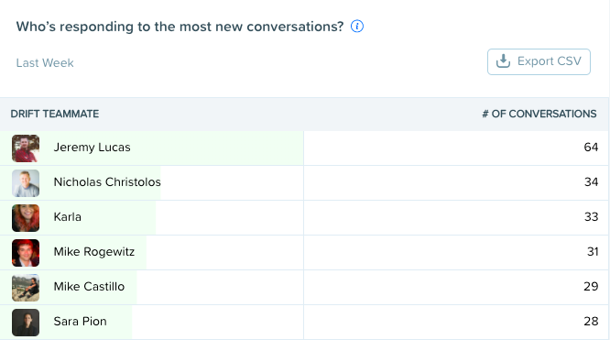This screenshot has height=340, width=610.
Task: Export the report with Export CSV
Action: (539, 61)
